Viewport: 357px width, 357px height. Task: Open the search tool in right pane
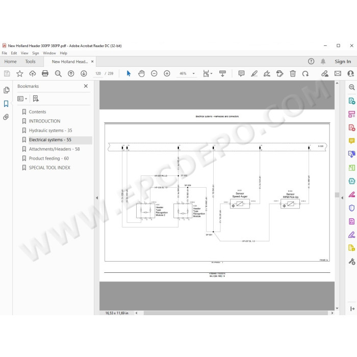(x=352, y=87)
